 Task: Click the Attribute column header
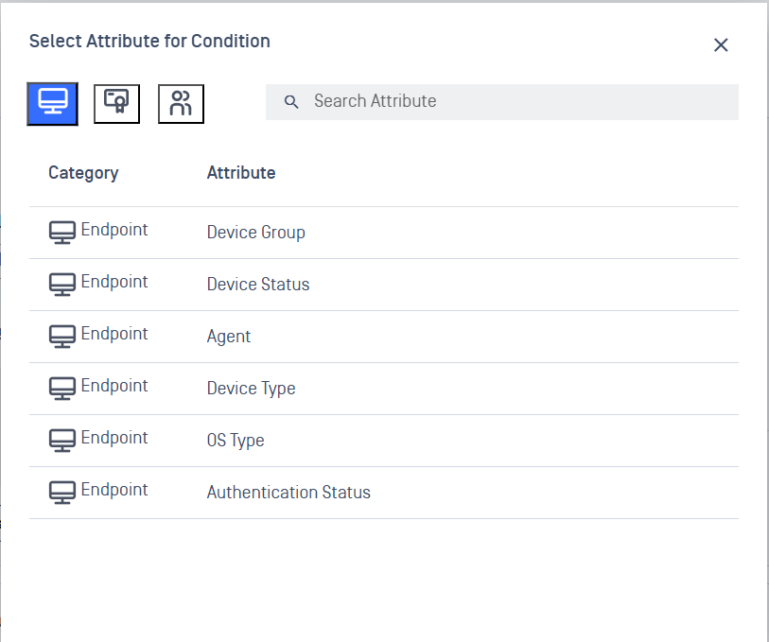(241, 173)
